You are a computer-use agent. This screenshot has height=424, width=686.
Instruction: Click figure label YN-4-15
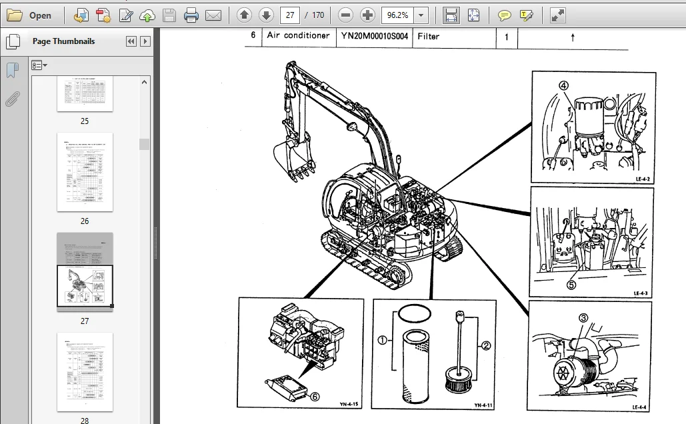[349, 404]
